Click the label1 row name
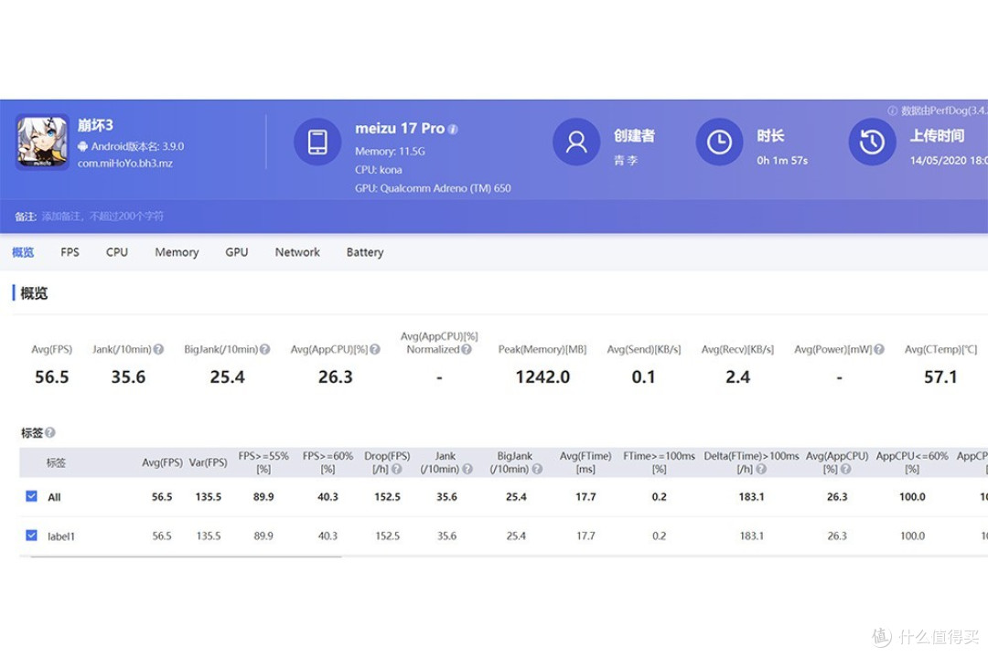988x657 pixels. (x=61, y=536)
